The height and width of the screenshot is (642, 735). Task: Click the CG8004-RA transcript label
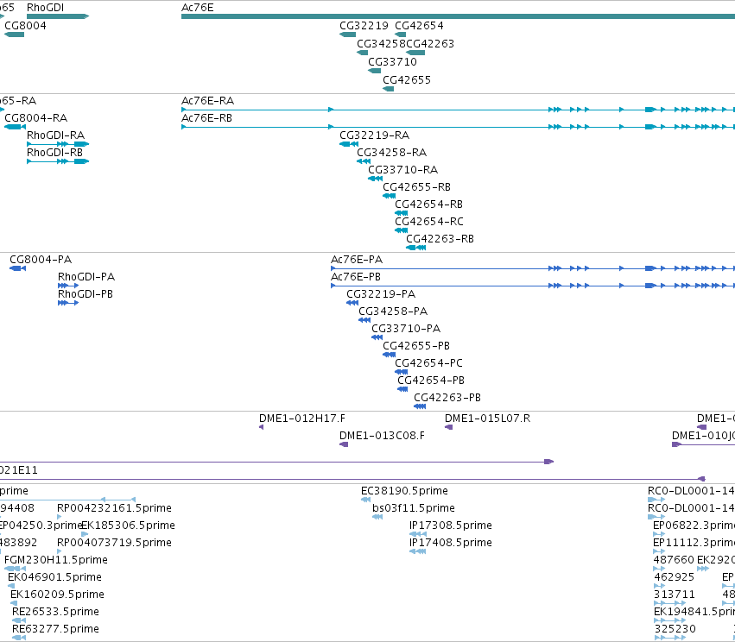(x=36, y=118)
